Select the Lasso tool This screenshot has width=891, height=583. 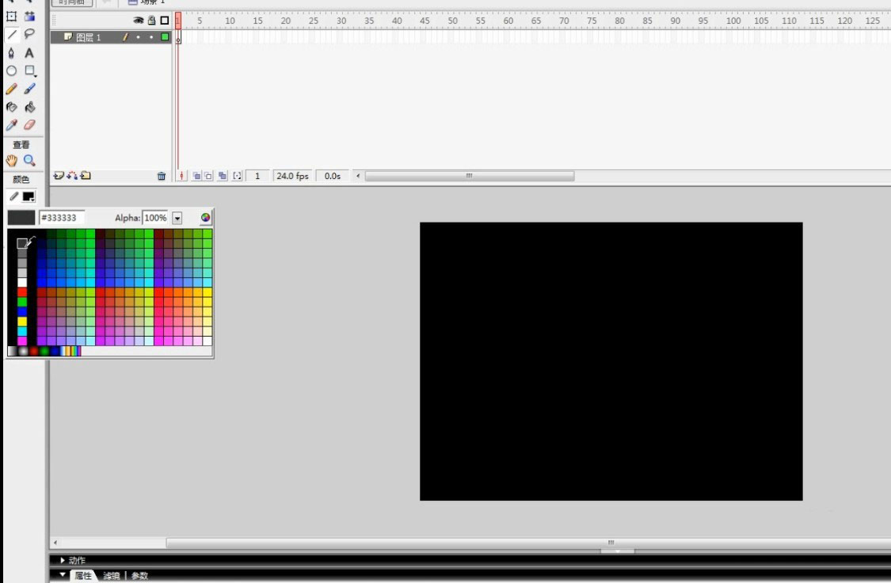click(29, 35)
